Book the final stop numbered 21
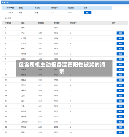Image resolution: width=129 pixels, height=137 pixels. (x=120, y=132)
